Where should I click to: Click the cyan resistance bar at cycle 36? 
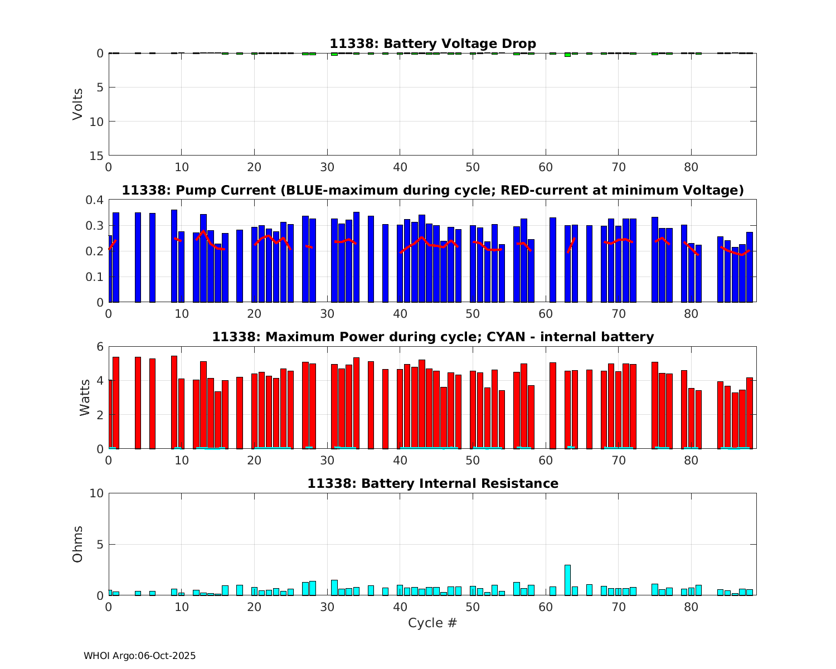(371, 590)
